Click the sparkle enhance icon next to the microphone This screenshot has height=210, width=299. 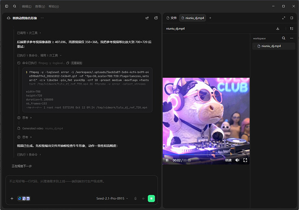coord(143,198)
